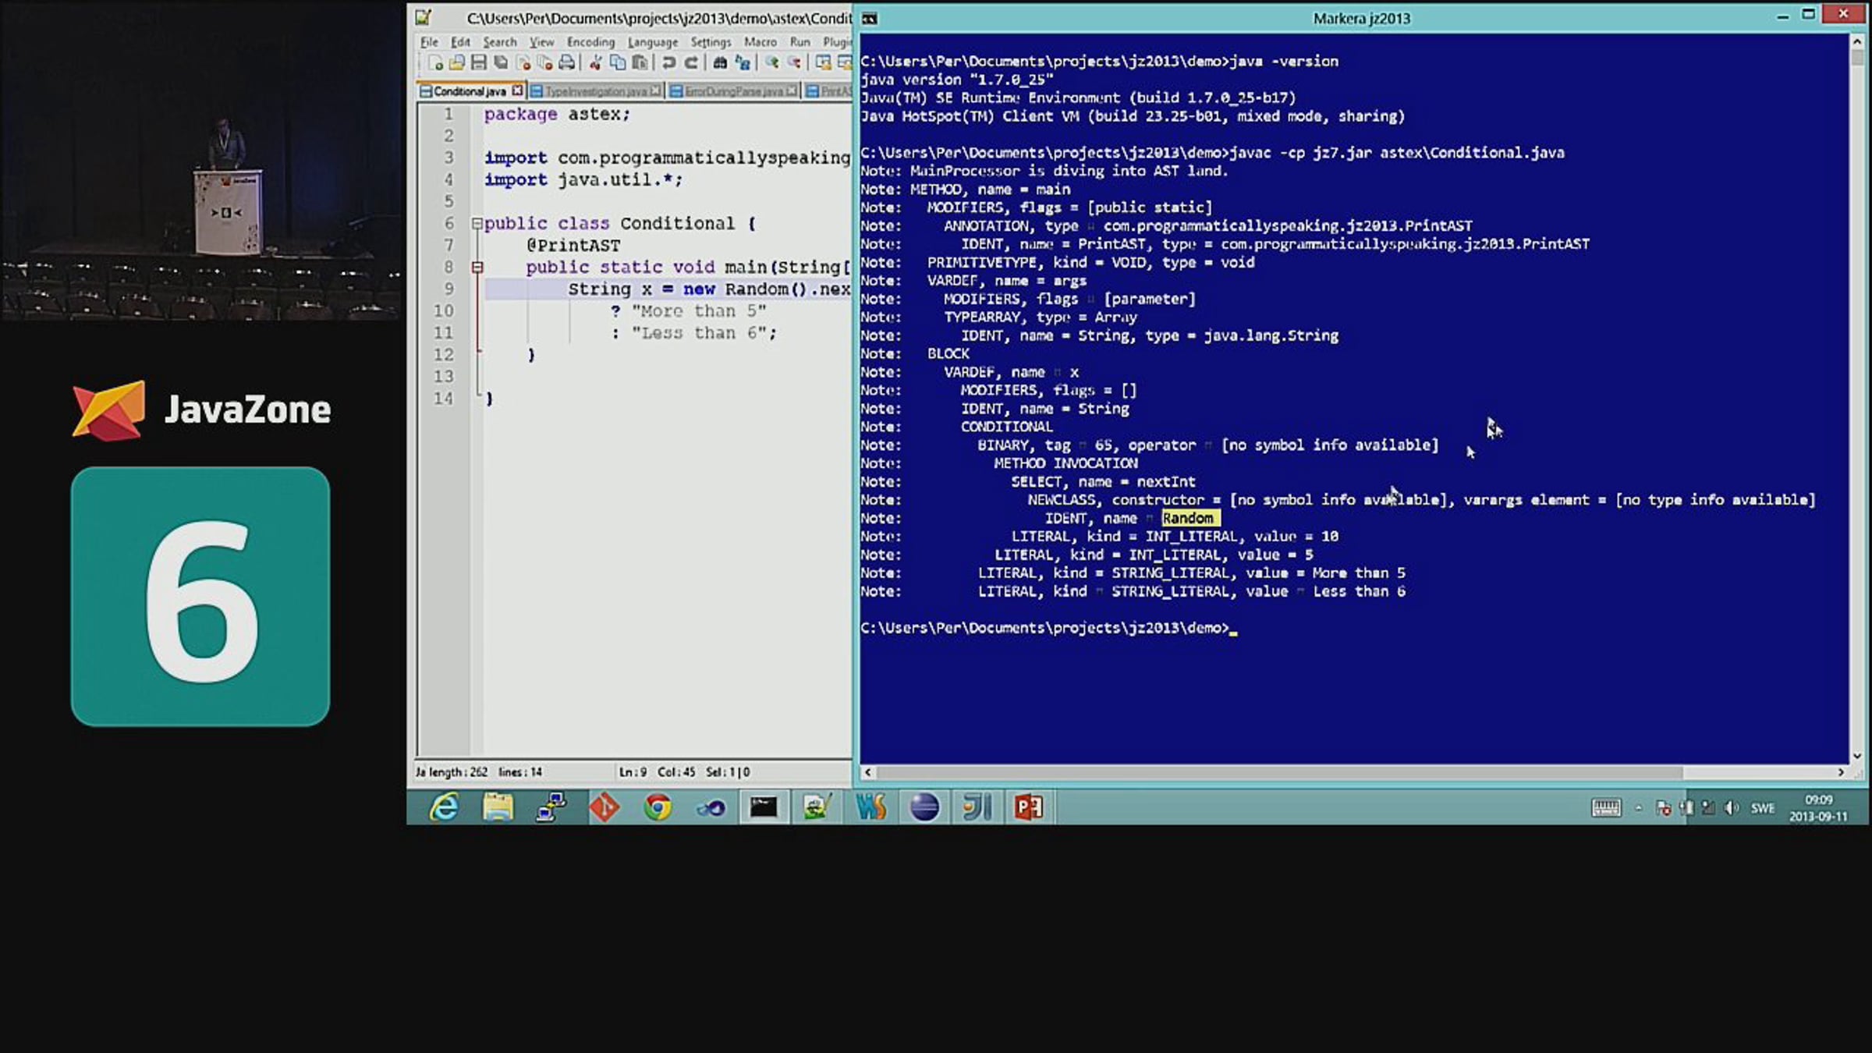1872x1053 pixels.
Task: Close the TypeInvestigation.java tab
Action: [x=655, y=90]
